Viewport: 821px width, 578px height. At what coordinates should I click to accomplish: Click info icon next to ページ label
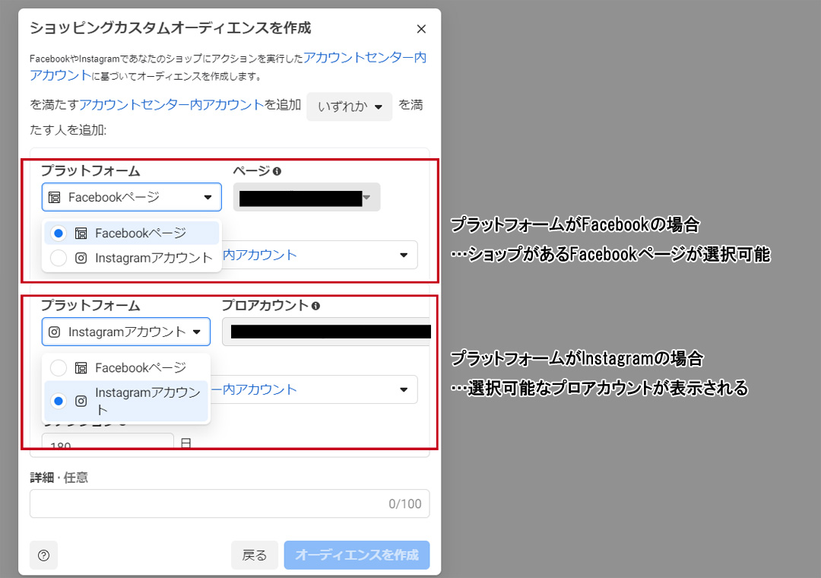click(277, 171)
